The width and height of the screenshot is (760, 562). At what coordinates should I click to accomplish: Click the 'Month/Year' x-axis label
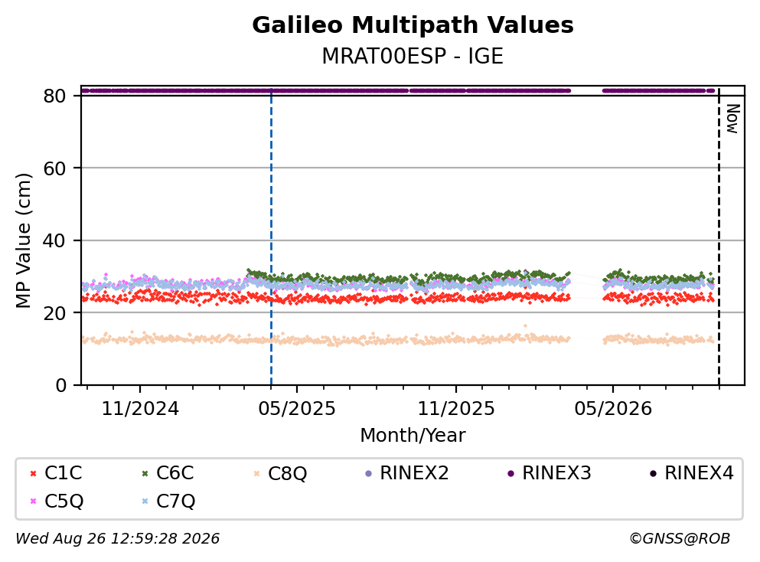pyautogui.click(x=413, y=435)
